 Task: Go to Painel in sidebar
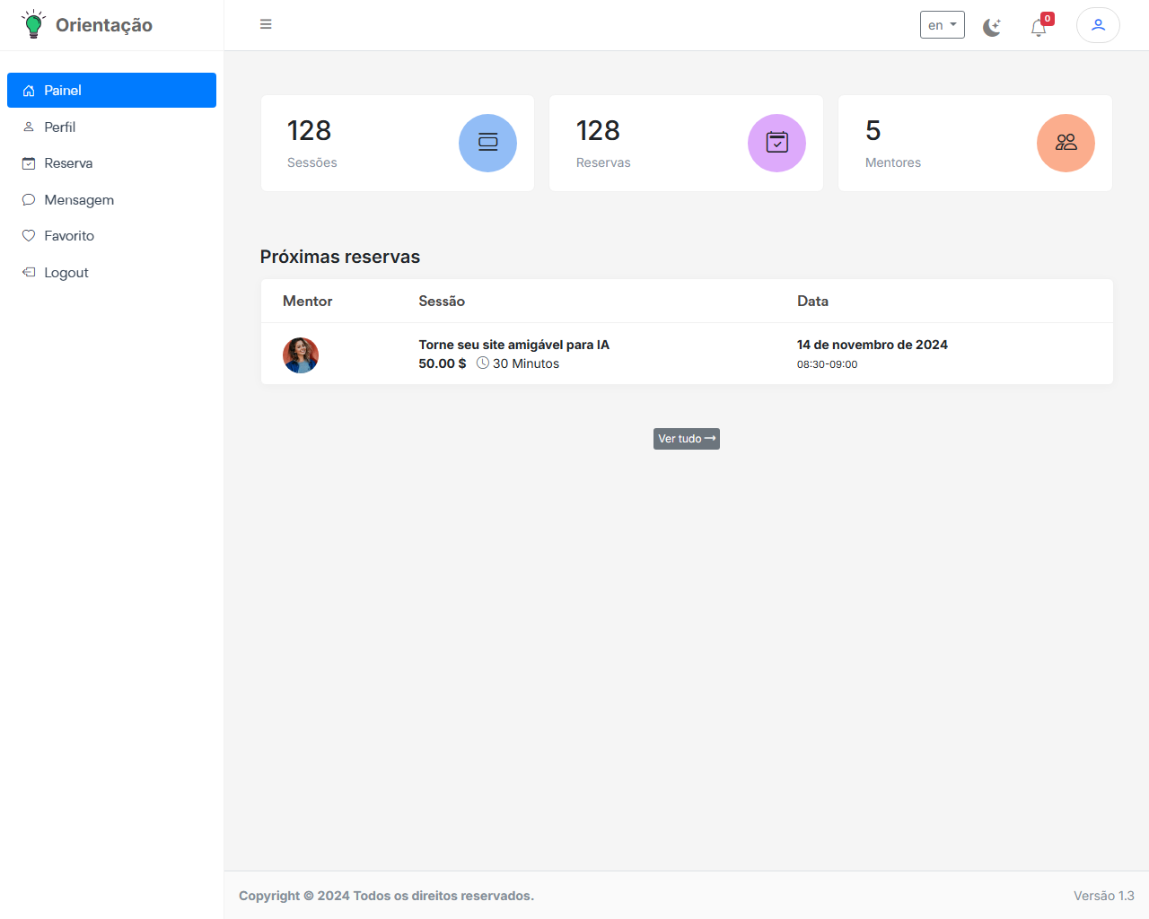point(111,91)
